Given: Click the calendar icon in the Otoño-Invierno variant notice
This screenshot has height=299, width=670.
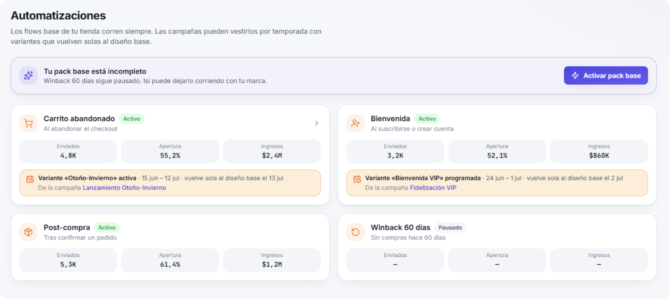Looking at the screenshot, I should tap(30, 179).
